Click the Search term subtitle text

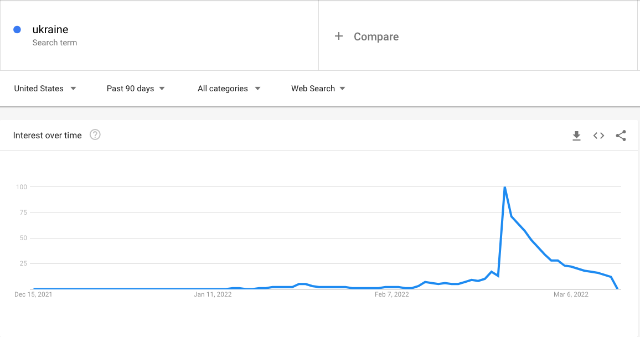[x=55, y=43]
